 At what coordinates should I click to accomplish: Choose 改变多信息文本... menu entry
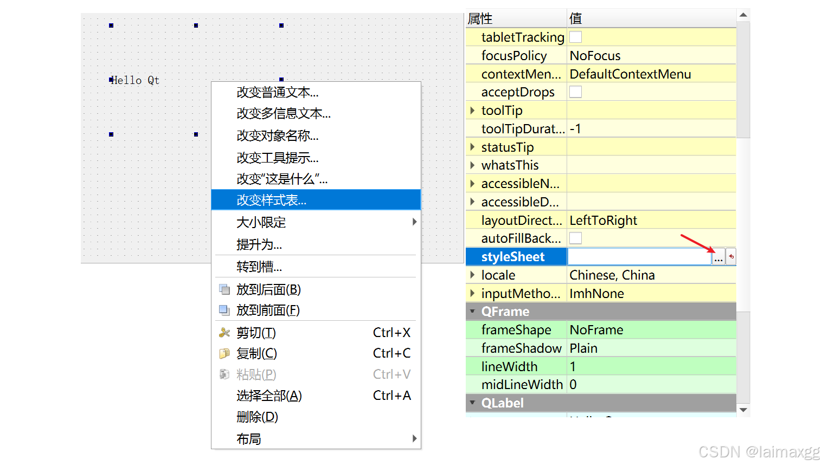[x=316, y=113]
